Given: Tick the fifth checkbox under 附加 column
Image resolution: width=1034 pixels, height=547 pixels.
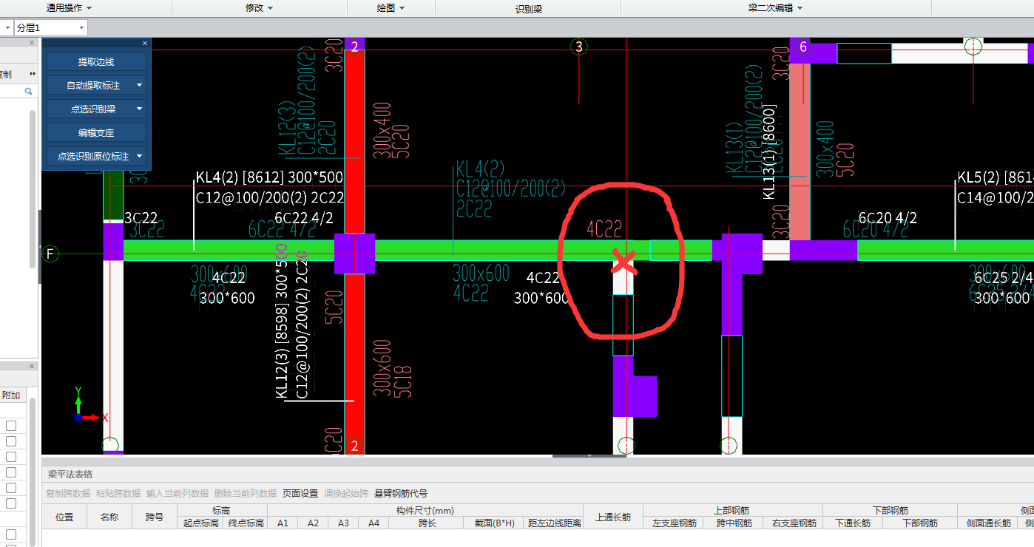Looking at the screenshot, I should click(x=12, y=488).
